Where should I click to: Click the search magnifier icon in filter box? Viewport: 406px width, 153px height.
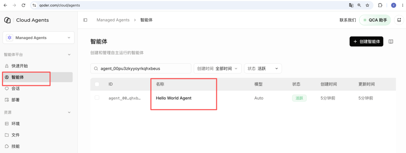point(96,69)
